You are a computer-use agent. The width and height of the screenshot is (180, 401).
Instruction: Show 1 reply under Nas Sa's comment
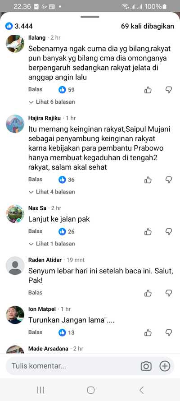pos(52,244)
